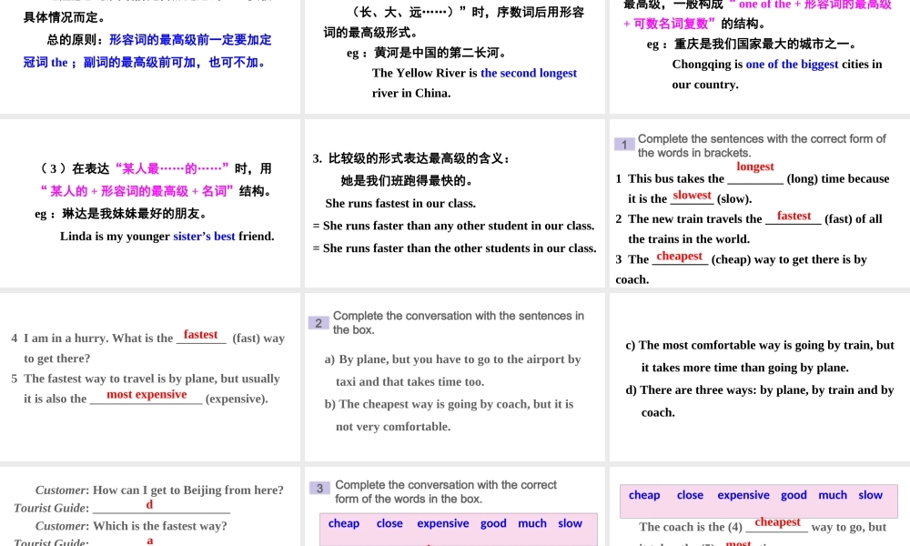Select the slide 'Linda is my younger sister's best friend'
The height and width of the screenshot is (546, 910).
(x=150, y=203)
